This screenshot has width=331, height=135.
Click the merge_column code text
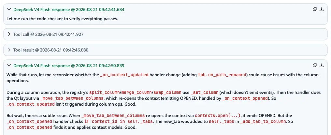pos(134,93)
